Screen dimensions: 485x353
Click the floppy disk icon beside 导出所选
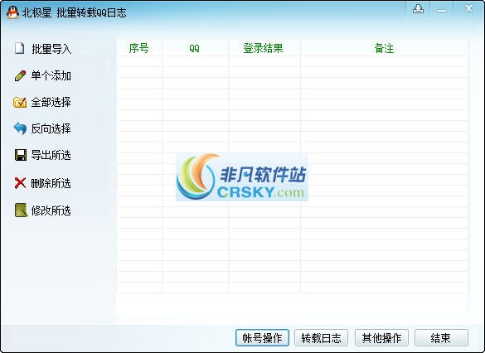tap(21, 155)
